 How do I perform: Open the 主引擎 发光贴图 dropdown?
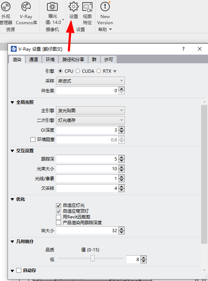90,110
